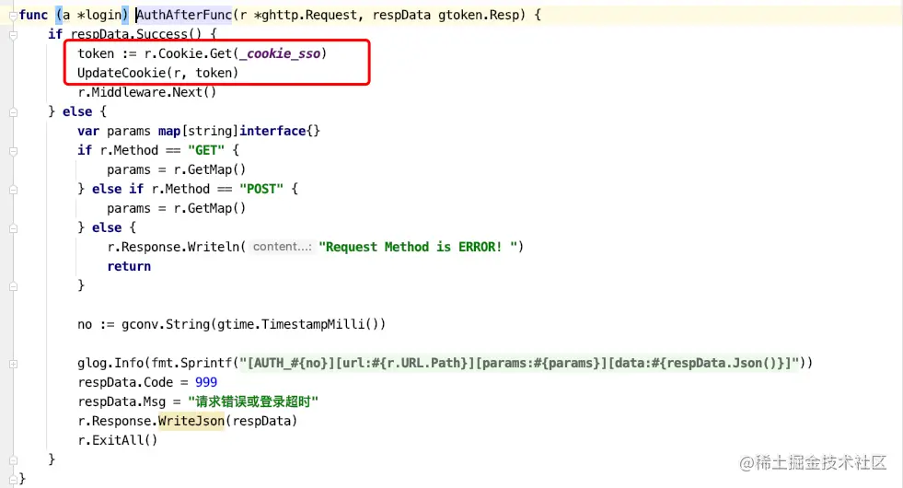Viewport: 903px width, 488px height.
Task: Click the 'var' keyword before params
Action: [x=88, y=131]
